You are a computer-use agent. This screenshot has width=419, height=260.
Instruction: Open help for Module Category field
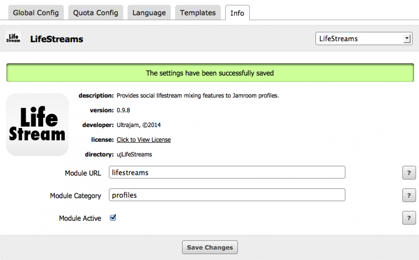(409, 195)
